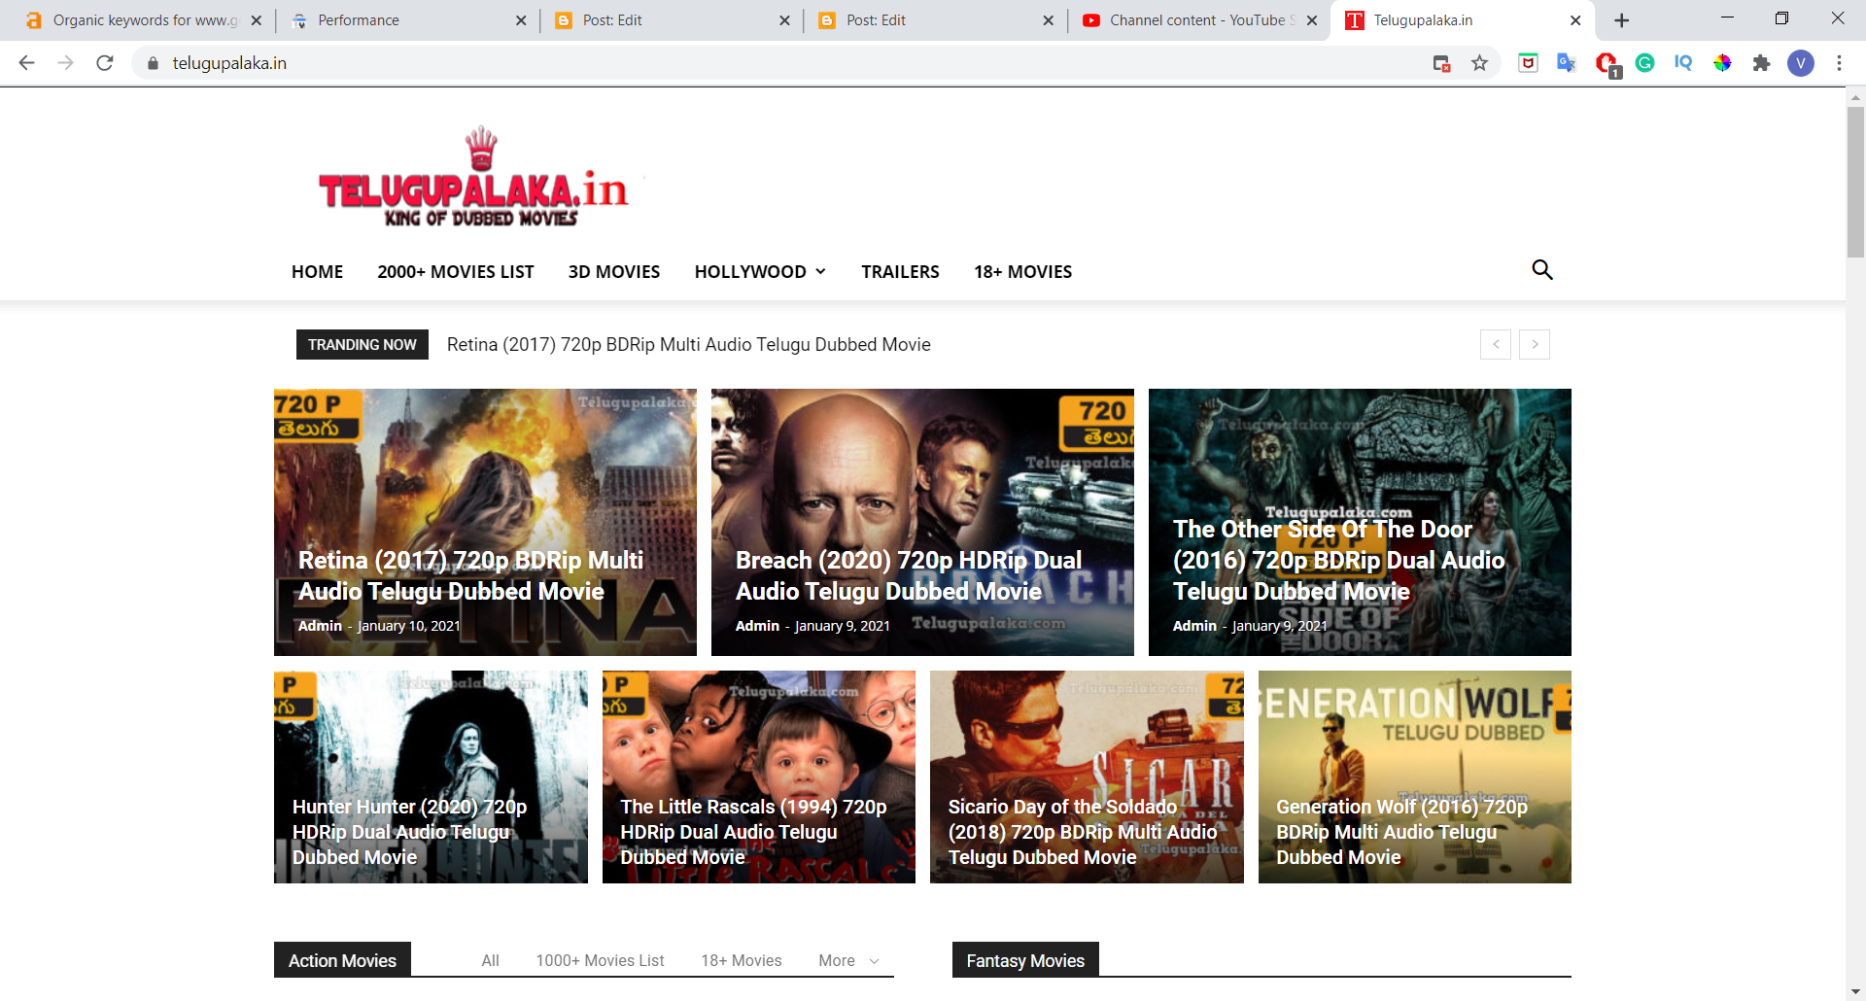Open the Pocket extension icon
The height and width of the screenshot is (1001, 1866).
point(1528,63)
